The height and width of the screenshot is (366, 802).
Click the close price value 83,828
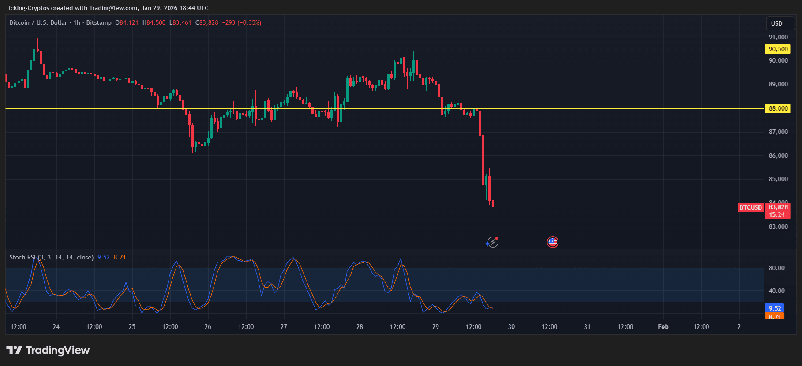pyautogui.click(x=209, y=22)
